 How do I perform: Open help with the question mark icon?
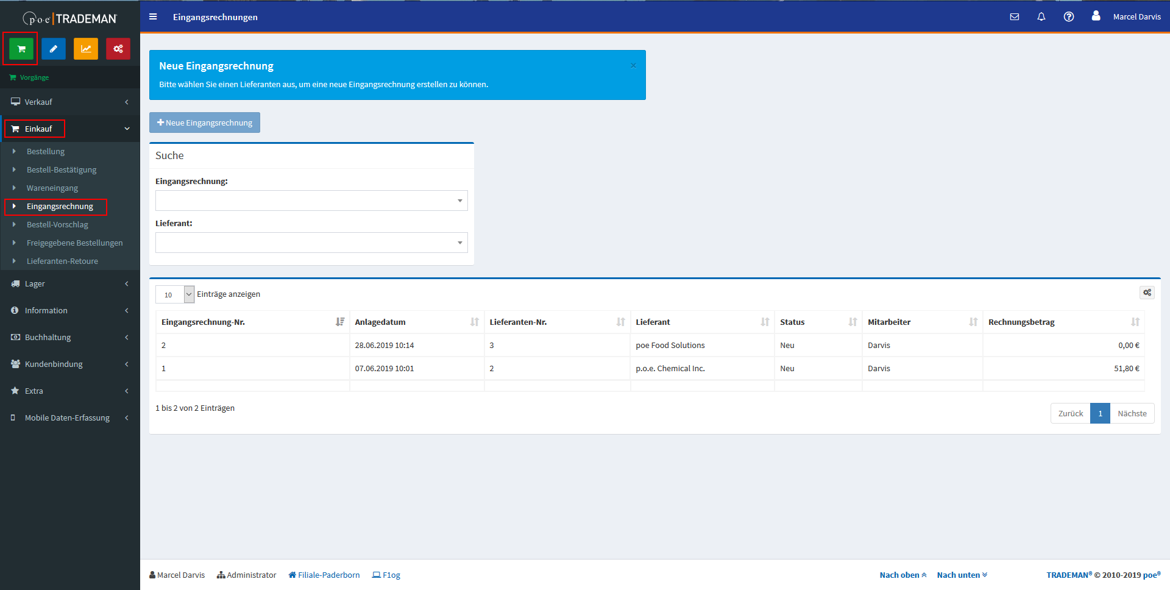(1069, 17)
